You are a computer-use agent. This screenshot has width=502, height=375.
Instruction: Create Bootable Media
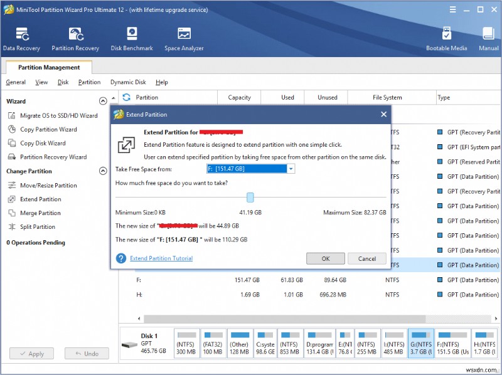pos(446,38)
